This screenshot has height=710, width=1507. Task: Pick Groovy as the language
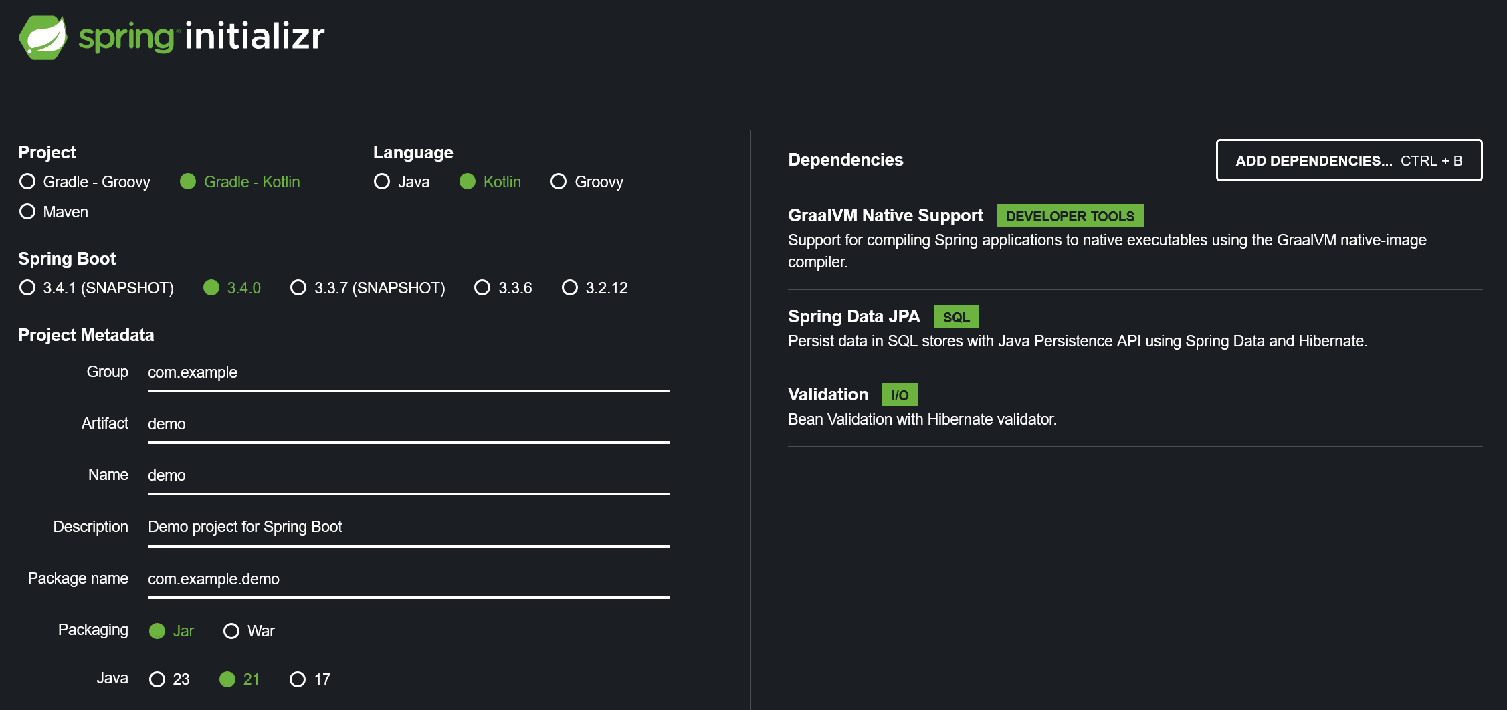point(587,182)
